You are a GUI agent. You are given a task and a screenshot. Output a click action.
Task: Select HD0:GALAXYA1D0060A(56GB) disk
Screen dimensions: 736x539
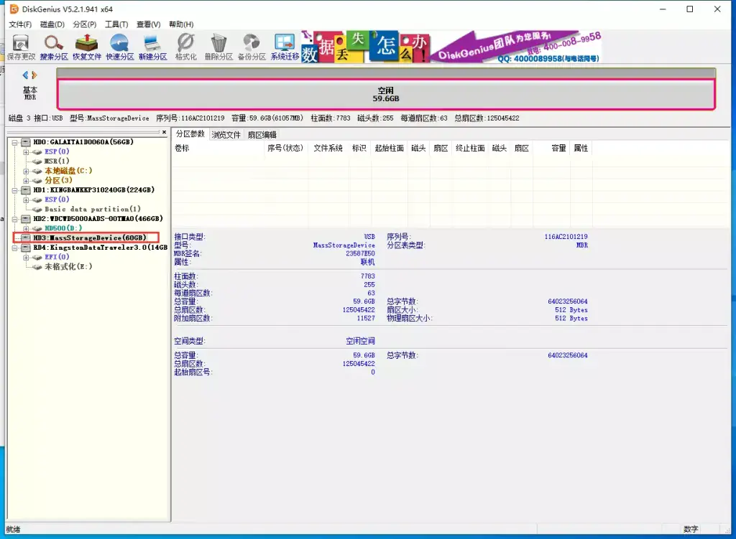[83, 142]
